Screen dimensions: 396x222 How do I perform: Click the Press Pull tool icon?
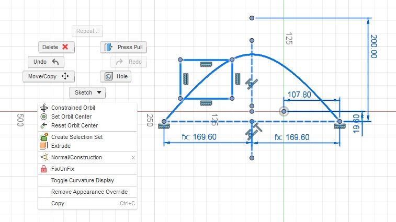click(x=108, y=47)
